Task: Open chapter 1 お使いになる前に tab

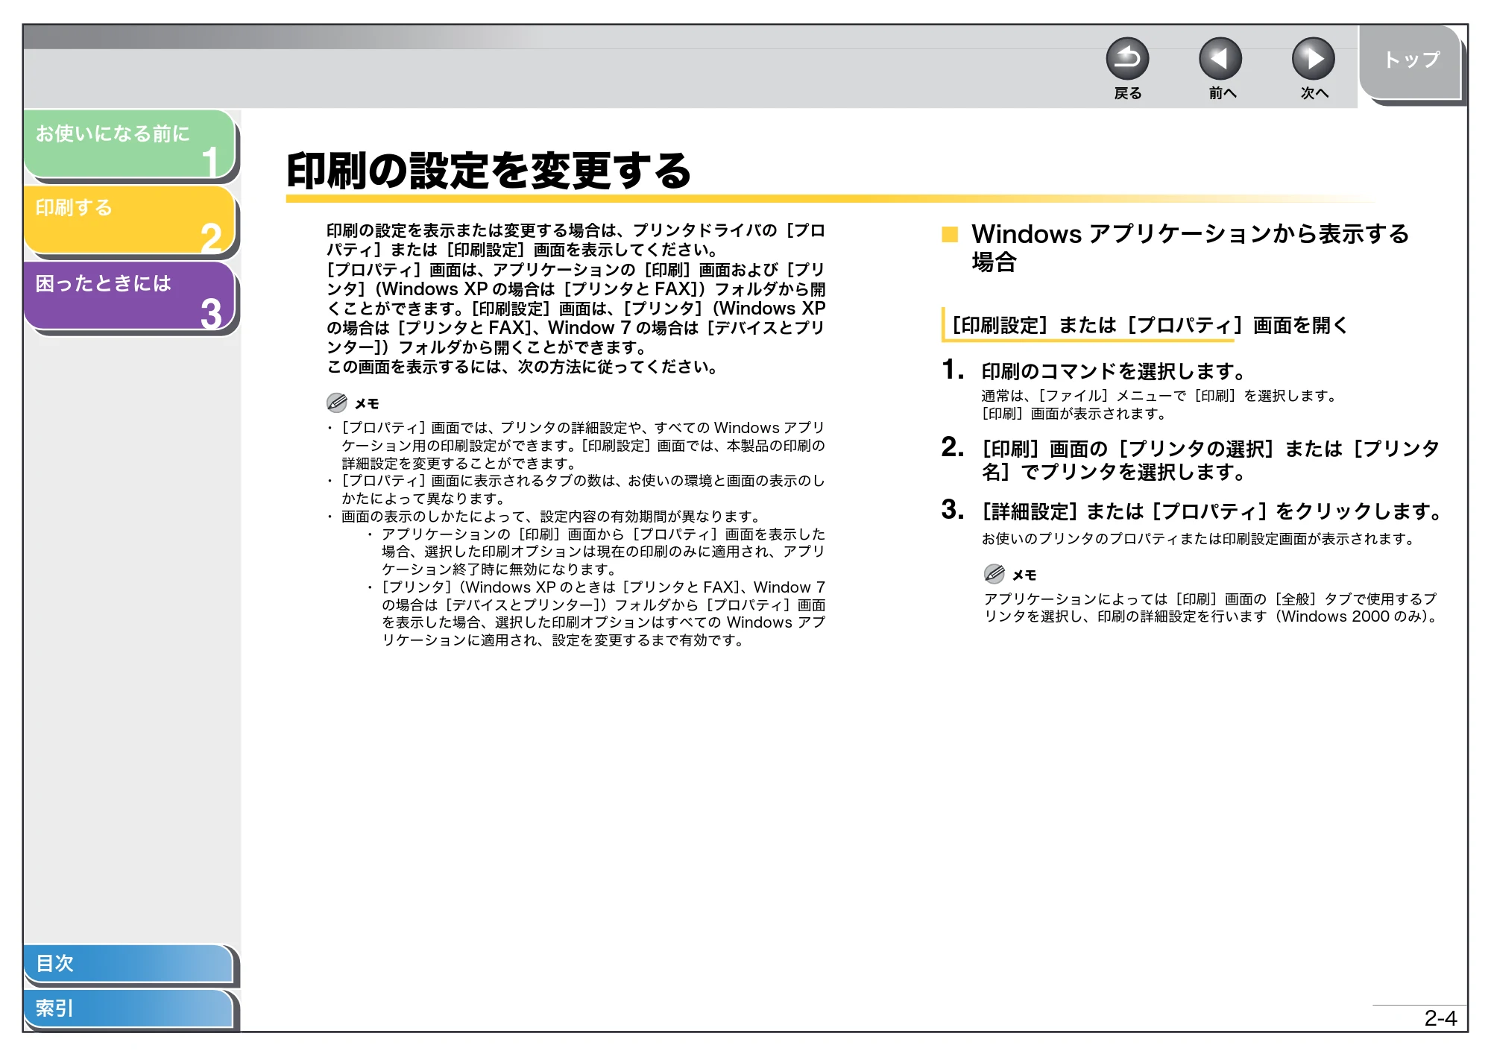Action: (x=130, y=144)
